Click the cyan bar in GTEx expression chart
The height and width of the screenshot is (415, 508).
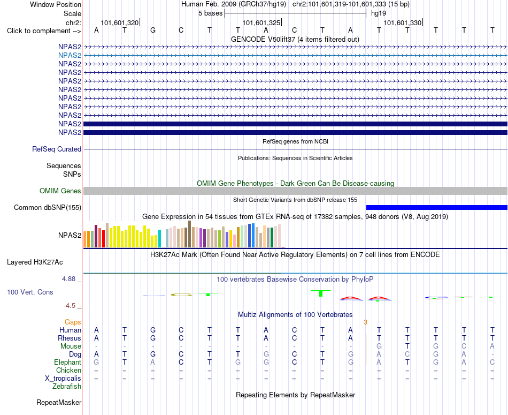point(159,238)
